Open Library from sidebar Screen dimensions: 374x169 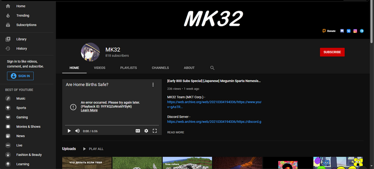(x=21, y=39)
